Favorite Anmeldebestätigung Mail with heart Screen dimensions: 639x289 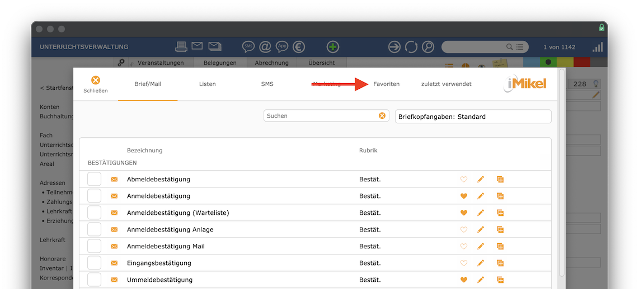pyautogui.click(x=463, y=247)
